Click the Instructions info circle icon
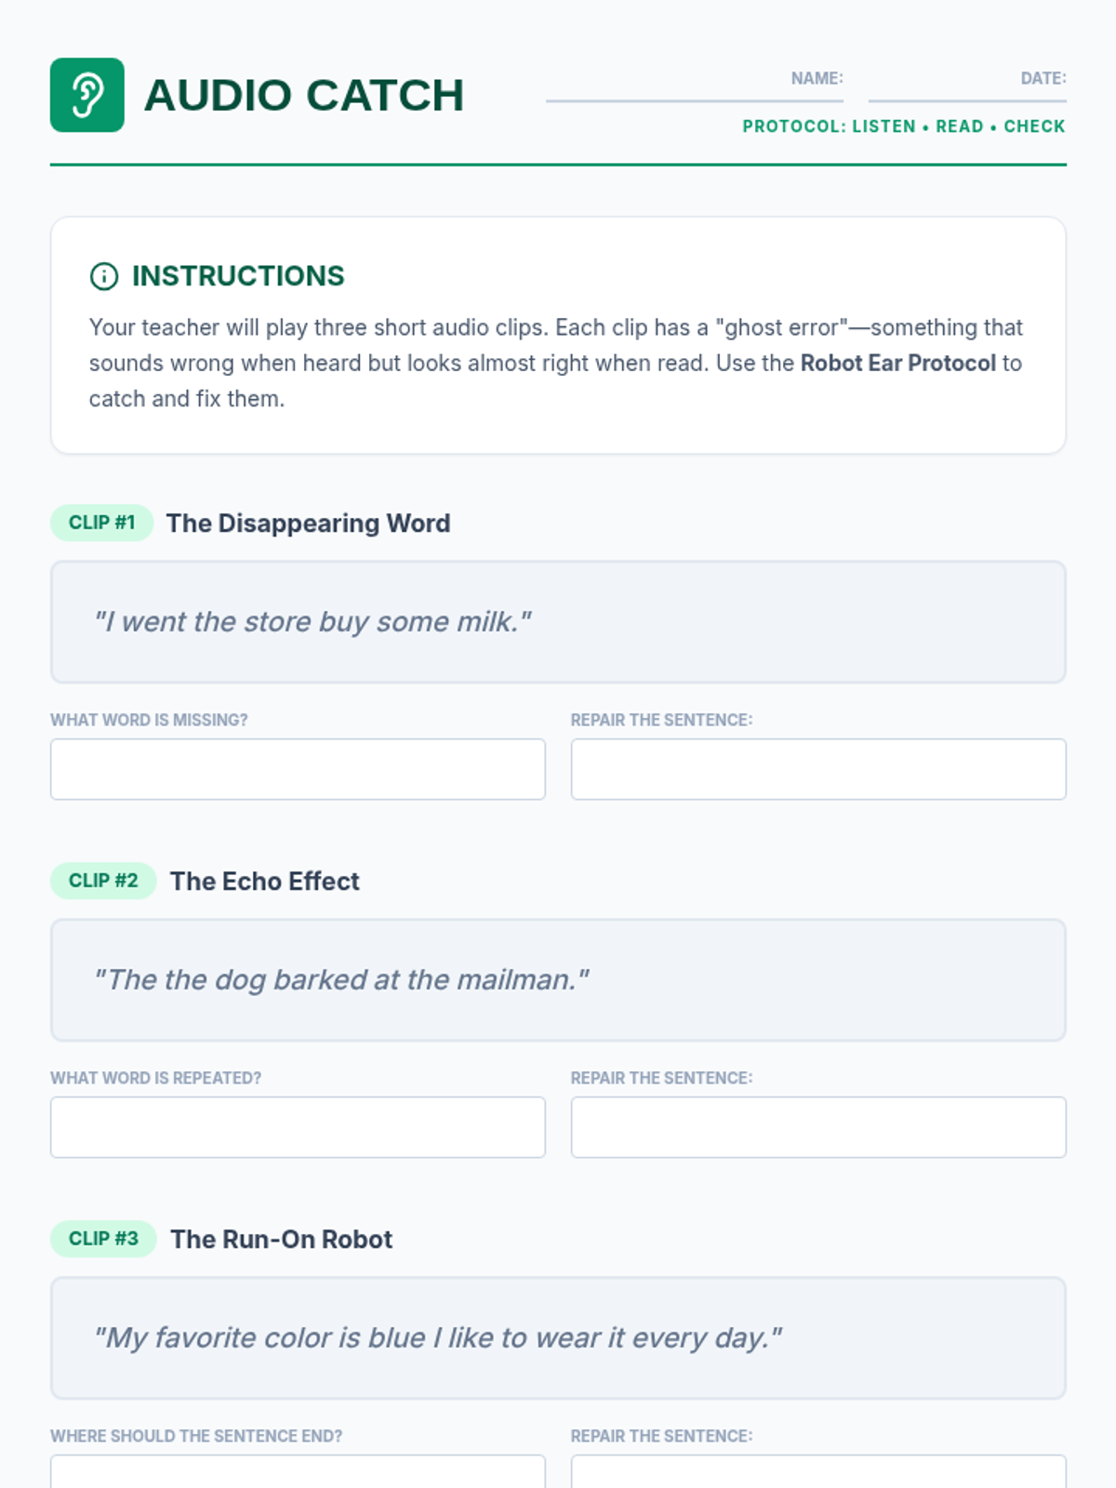The image size is (1116, 1488). [x=103, y=276]
